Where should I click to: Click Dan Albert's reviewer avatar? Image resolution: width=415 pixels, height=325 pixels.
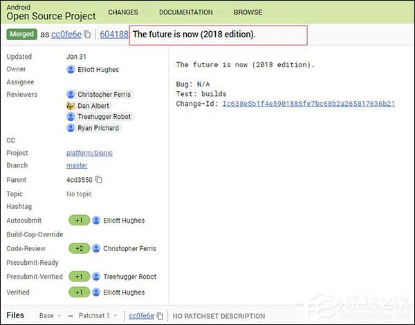pyautogui.click(x=71, y=106)
